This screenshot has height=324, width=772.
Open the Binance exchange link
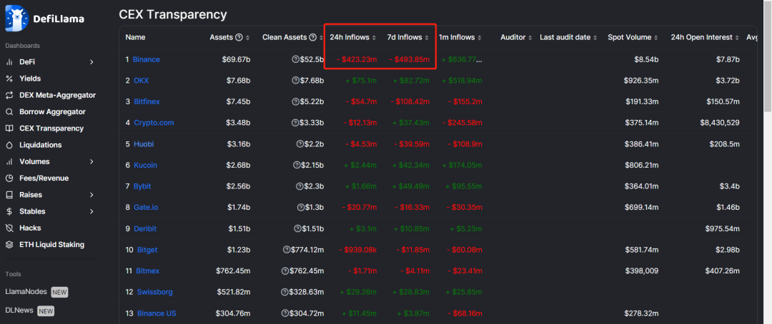coord(147,59)
